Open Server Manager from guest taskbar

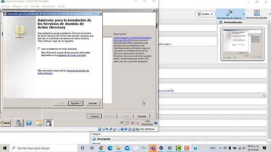[x=19, y=123]
